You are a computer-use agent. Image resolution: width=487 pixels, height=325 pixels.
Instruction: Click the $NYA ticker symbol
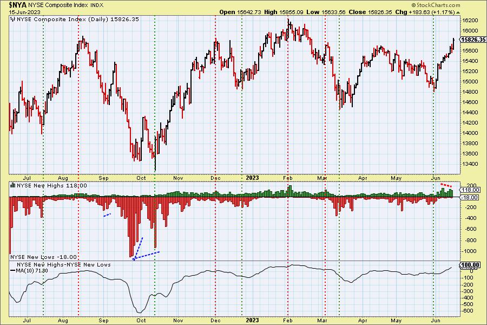[18, 5]
